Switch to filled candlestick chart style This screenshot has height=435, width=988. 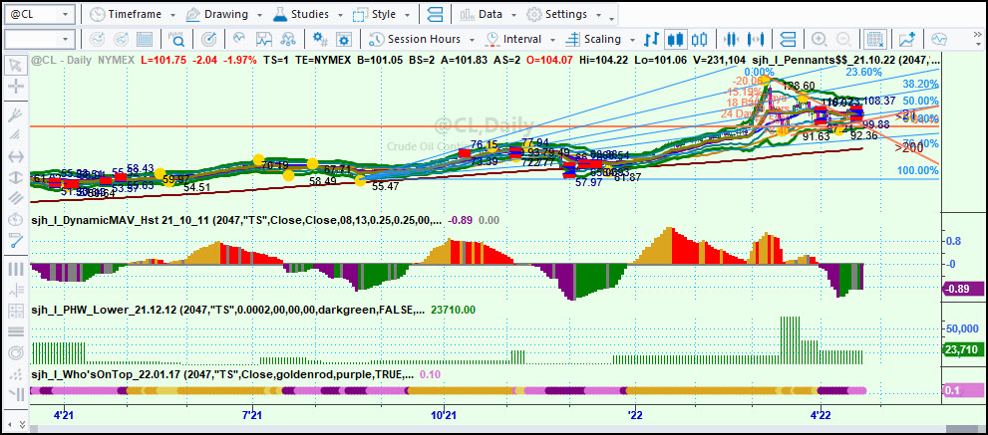[676, 39]
